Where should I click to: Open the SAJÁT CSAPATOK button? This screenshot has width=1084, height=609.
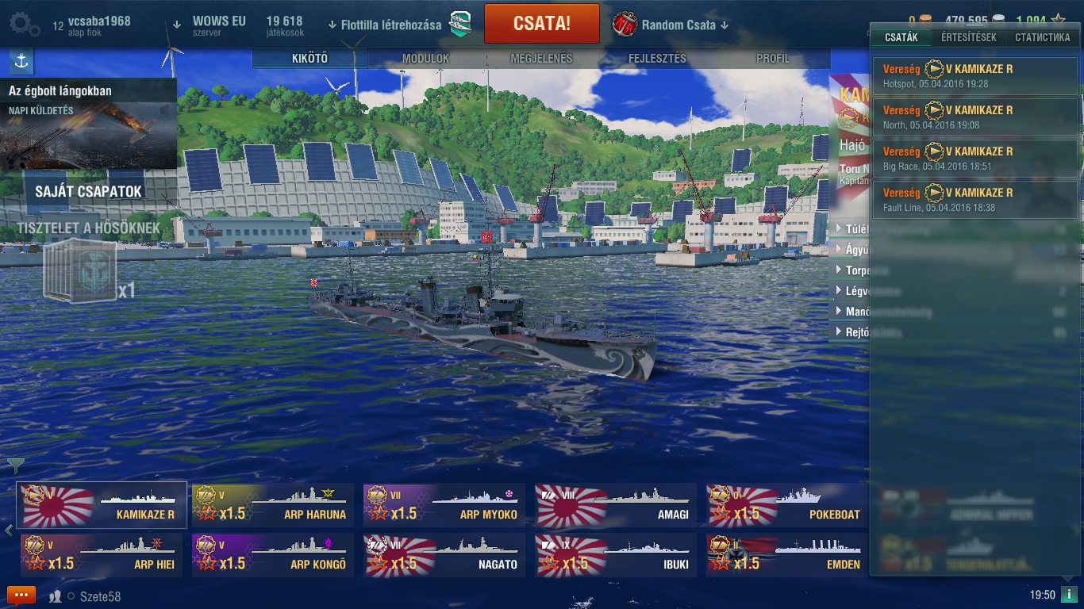tap(89, 191)
